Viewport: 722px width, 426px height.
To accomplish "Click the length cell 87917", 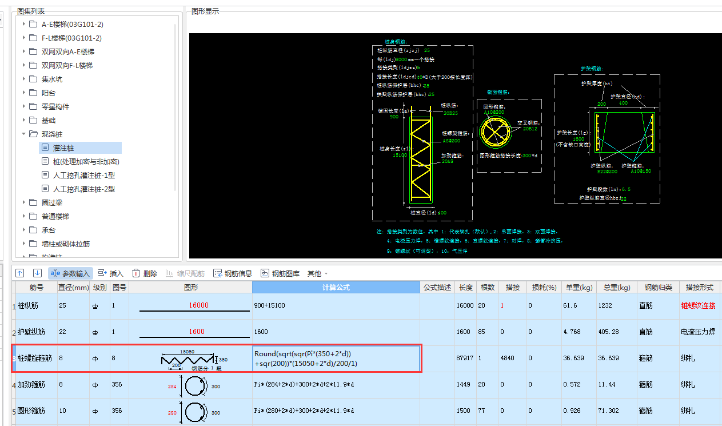I will tap(466, 359).
